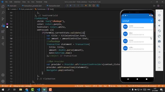Screen dimensions: 165x92
Task: Click emulator sidebar Overview square
Action: pos(159,62)
